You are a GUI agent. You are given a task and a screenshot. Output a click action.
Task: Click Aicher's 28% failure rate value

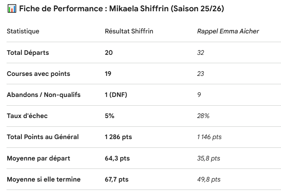click(x=203, y=116)
